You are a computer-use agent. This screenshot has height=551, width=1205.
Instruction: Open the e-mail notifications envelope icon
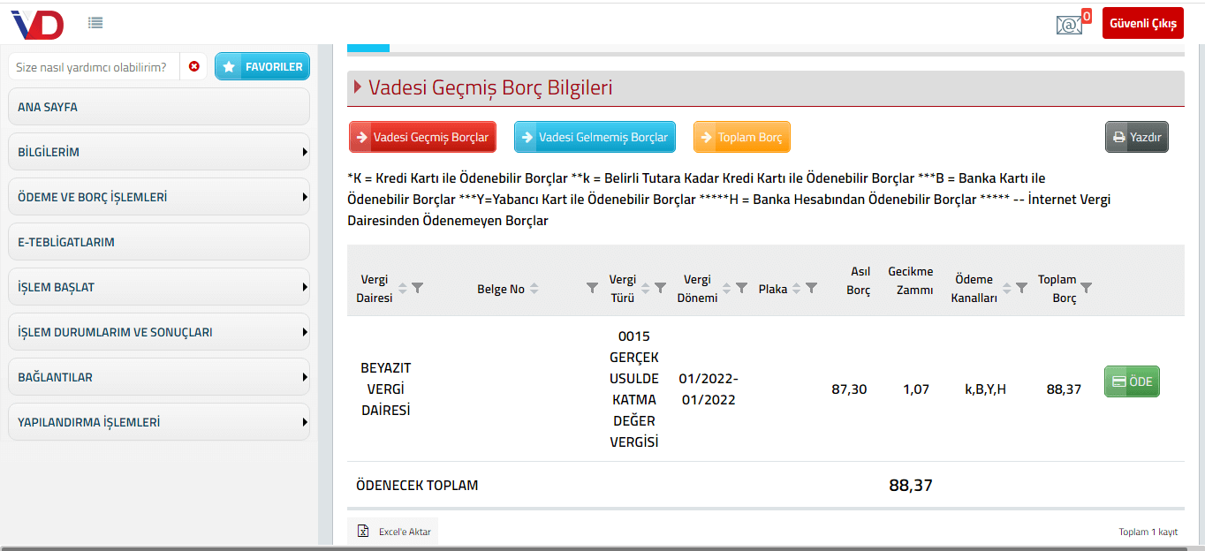coord(1069,25)
